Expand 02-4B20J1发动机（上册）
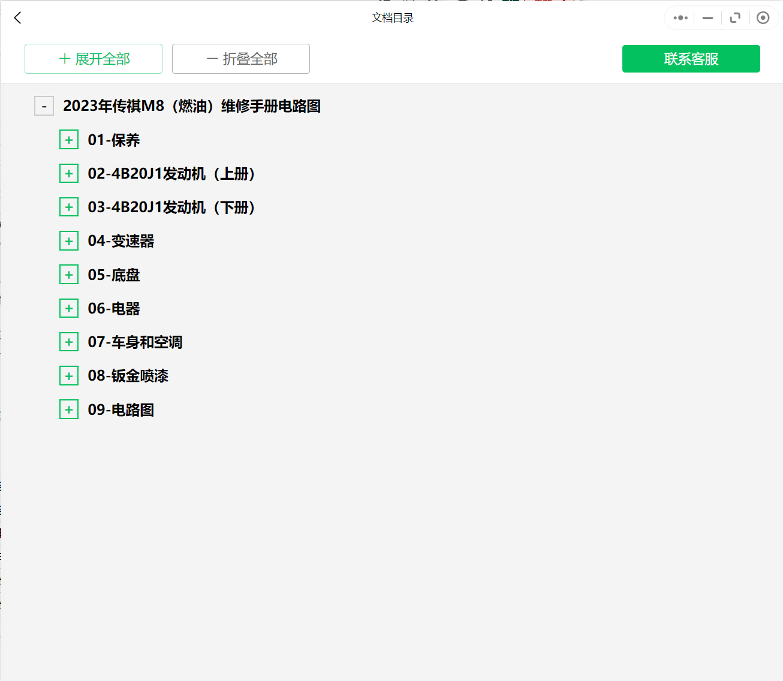The width and height of the screenshot is (783, 681). [x=69, y=173]
